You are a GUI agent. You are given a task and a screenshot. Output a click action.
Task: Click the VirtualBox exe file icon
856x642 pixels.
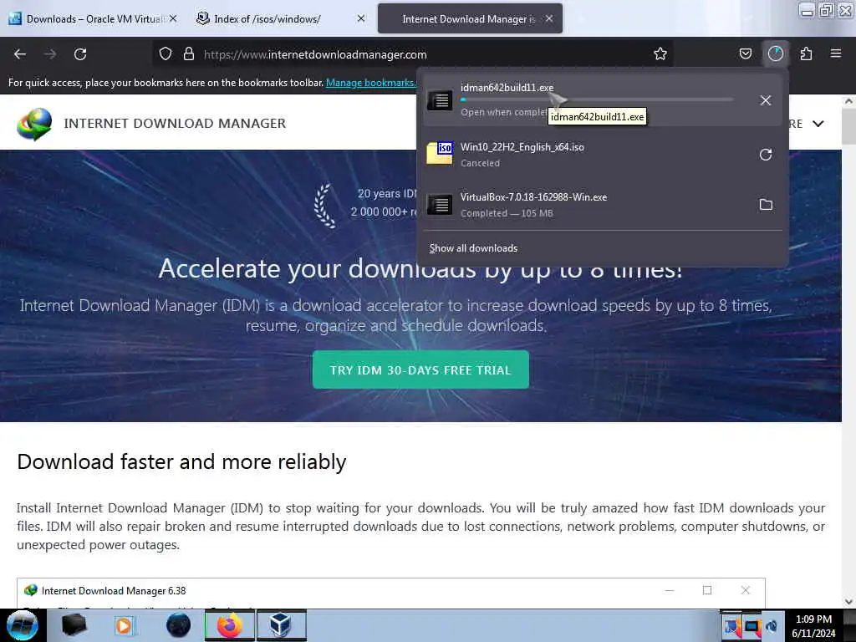tap(440, 205)
